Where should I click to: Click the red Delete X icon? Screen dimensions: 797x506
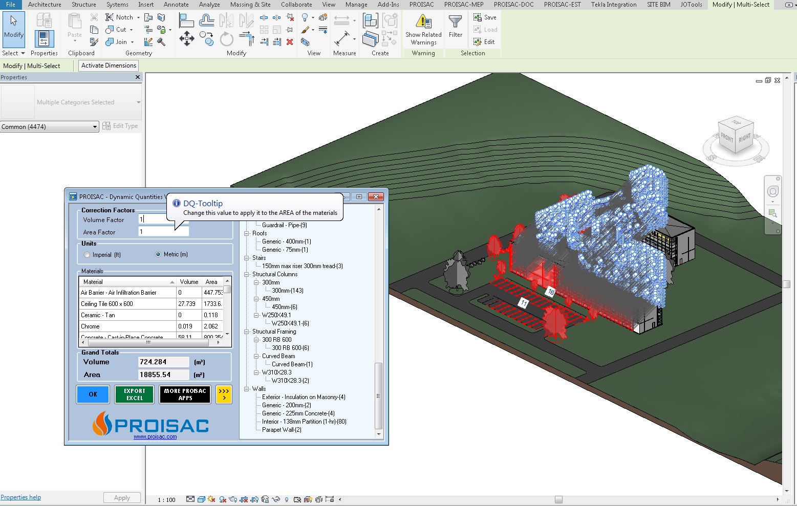290,42
